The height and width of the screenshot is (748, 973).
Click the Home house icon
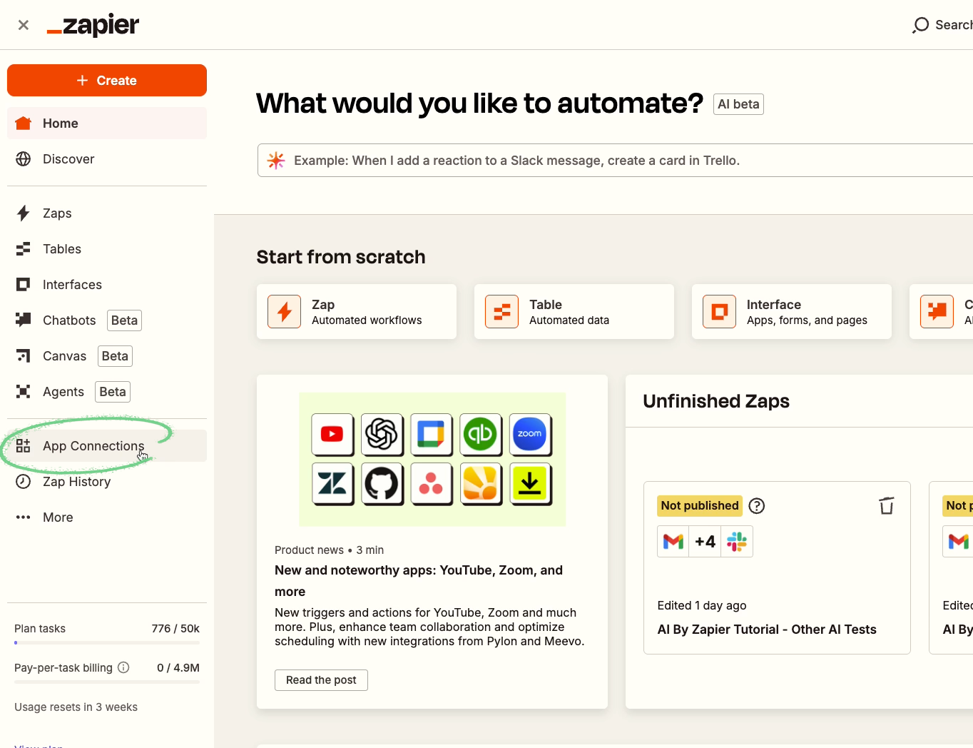24,123
